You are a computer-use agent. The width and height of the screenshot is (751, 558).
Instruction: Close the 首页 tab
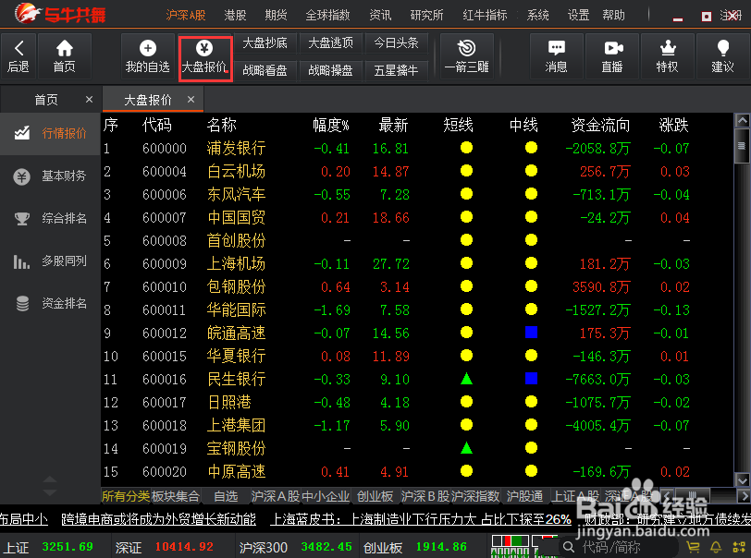[89, 100]
